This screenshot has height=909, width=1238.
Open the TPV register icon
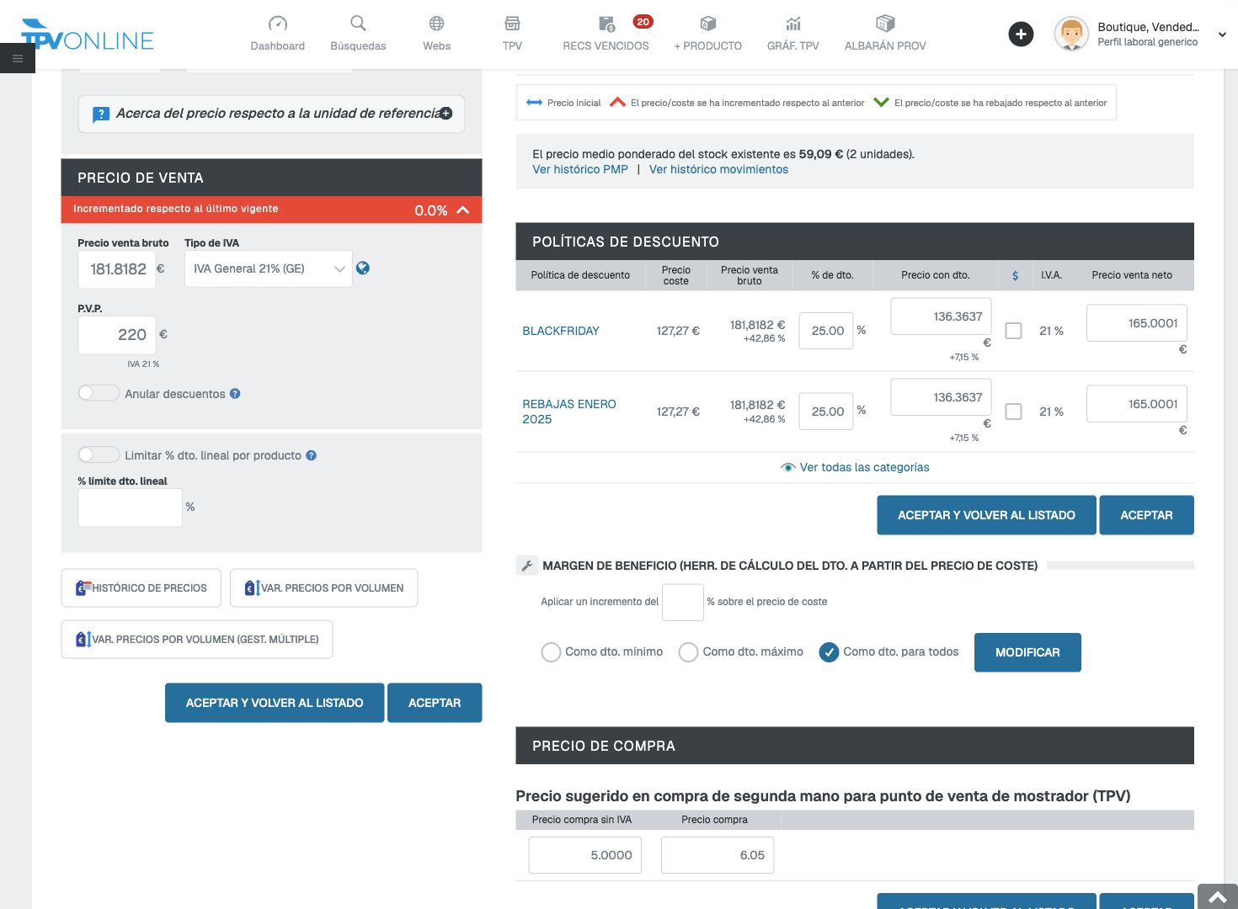pos(512,24)
